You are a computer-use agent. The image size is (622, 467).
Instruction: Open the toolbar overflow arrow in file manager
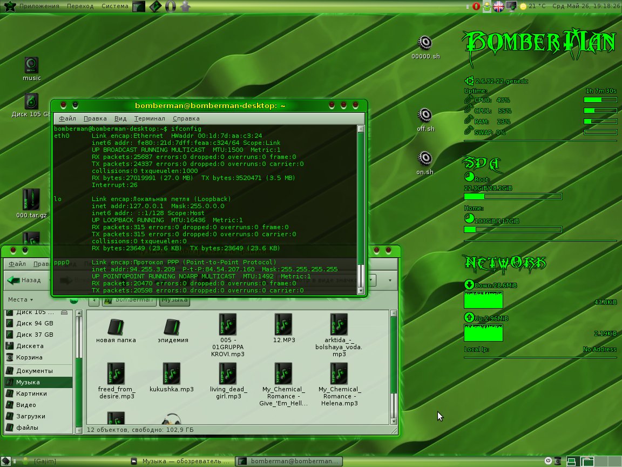(x=390, y=281)
